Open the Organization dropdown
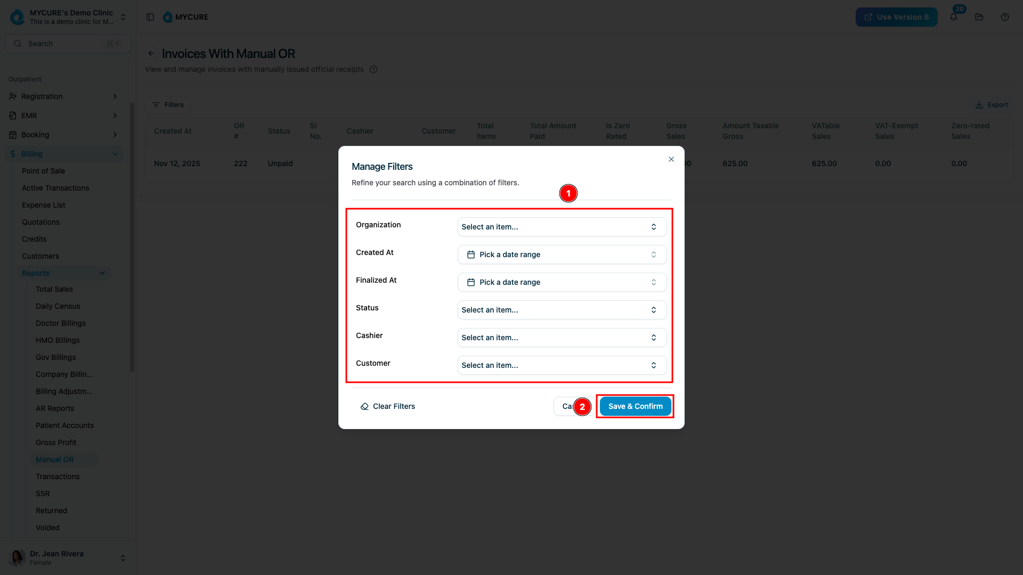Viewport: 1023px width, 575px height. pos(562,227)
